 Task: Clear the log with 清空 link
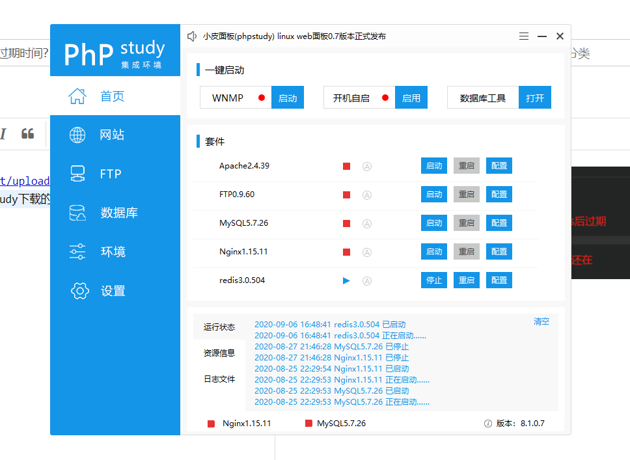541,321
